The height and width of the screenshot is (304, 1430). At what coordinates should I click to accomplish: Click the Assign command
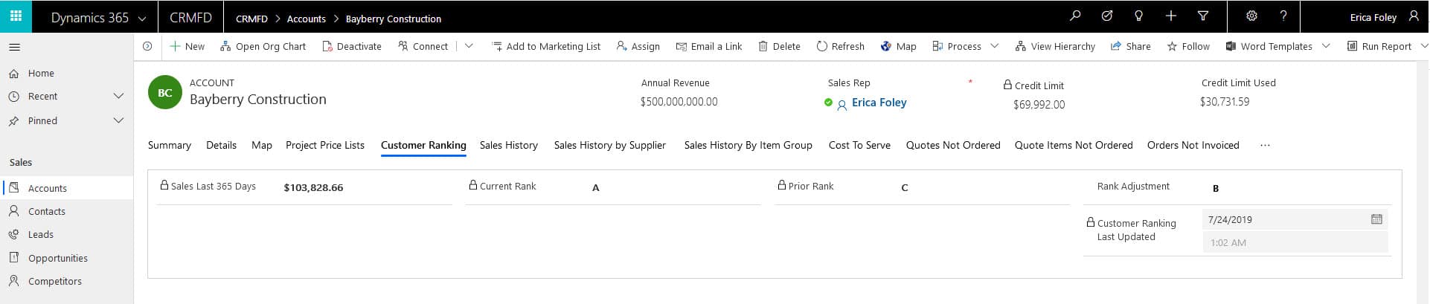click(x=638, y=46)
